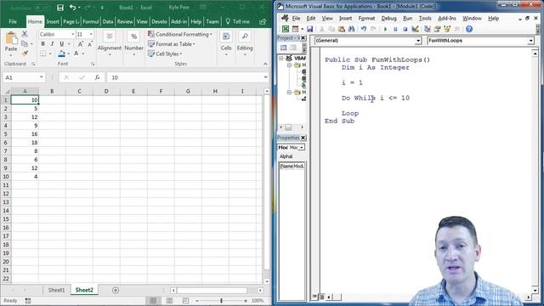
Task: Open the Number group dropdown
Action: (x=134, y=44)
